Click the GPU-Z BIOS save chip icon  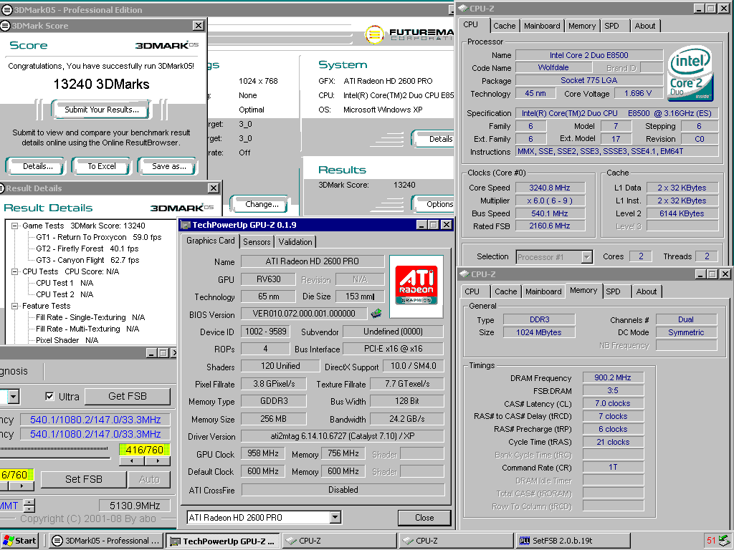point(376,314)
